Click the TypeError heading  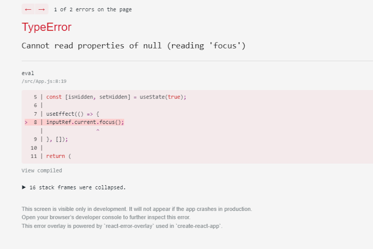(x=46, y=27)
